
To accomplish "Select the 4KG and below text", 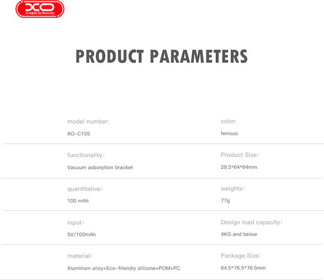I will pos(239,234).
